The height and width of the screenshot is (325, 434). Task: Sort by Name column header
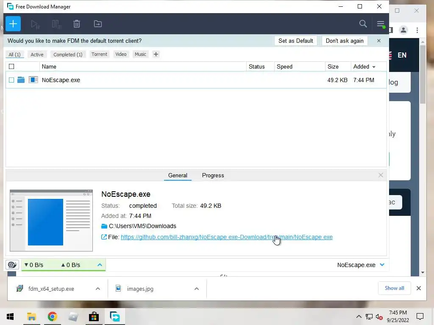(143, 66)
